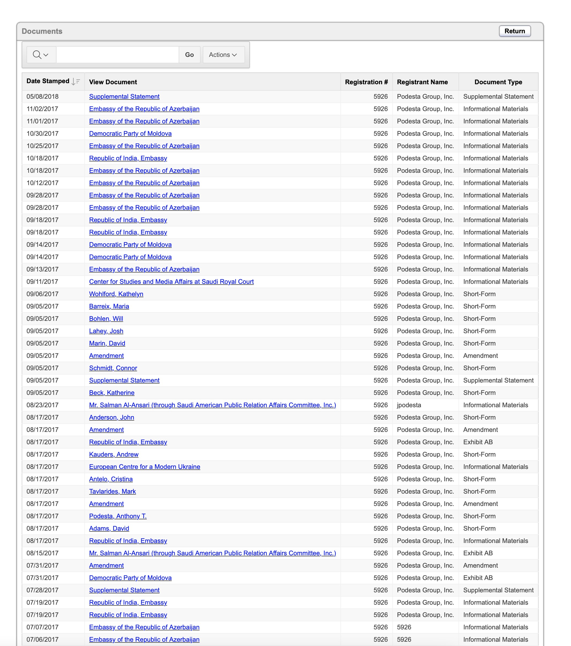
Task: Open the Bohlen, Will short-form link
Action: [x=106, y=319]
